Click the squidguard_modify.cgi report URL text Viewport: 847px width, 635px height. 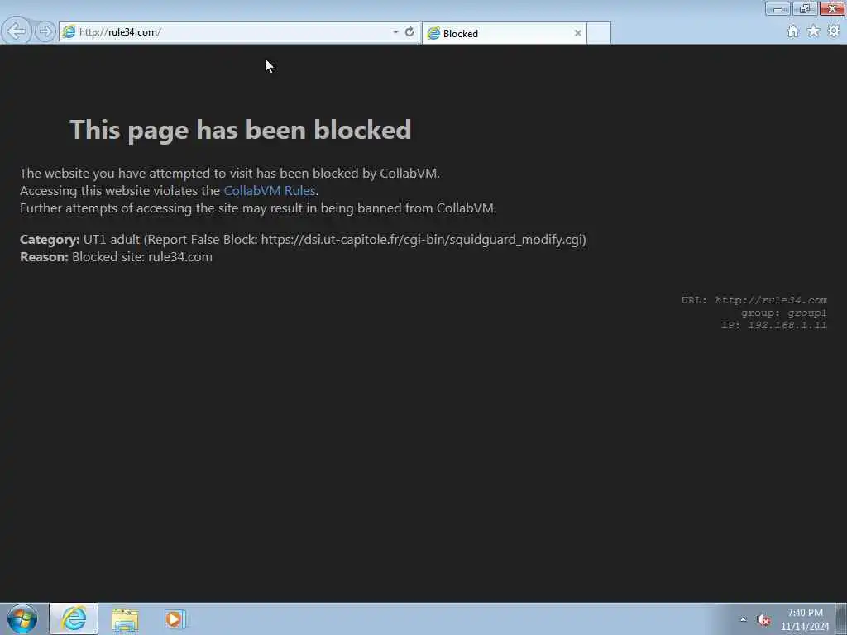(x=422, y=239)
